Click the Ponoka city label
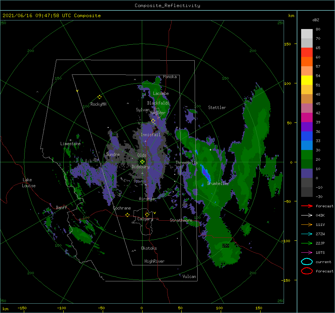The width and height of the screenshot is (335, 313). point(170,77)
